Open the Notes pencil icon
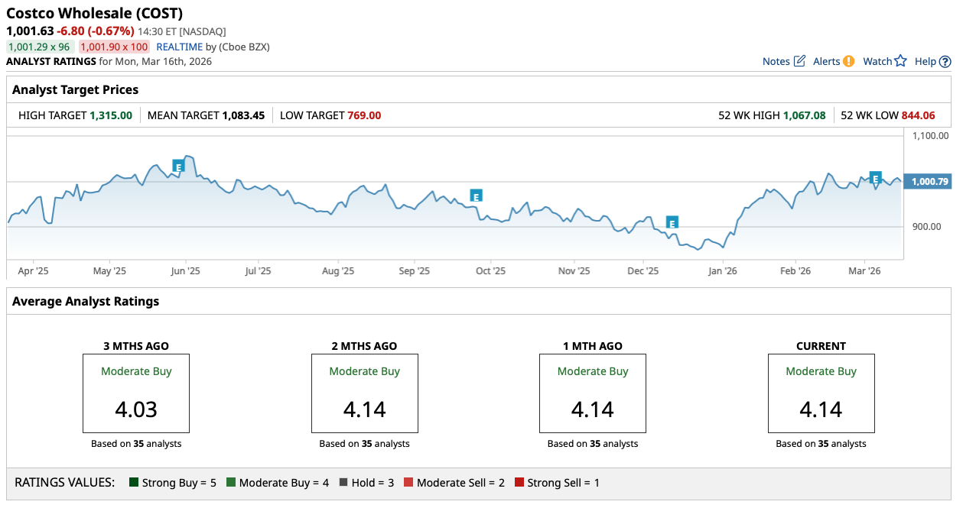This screenshot has height=508, width=963. pos(799,61)
